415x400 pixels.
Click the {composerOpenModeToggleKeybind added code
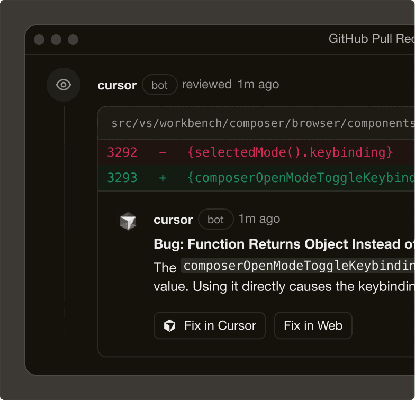click(301, 178)
